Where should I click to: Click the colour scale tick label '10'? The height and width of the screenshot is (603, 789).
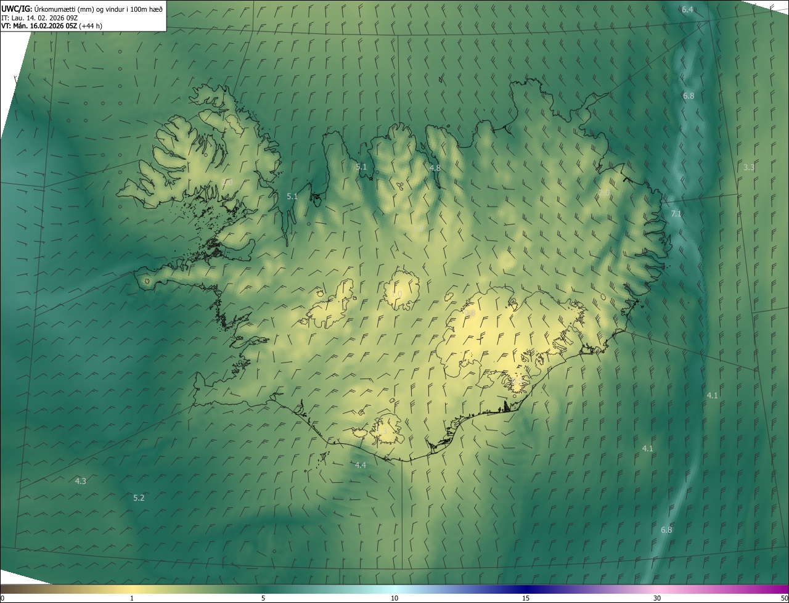(394, 599)
